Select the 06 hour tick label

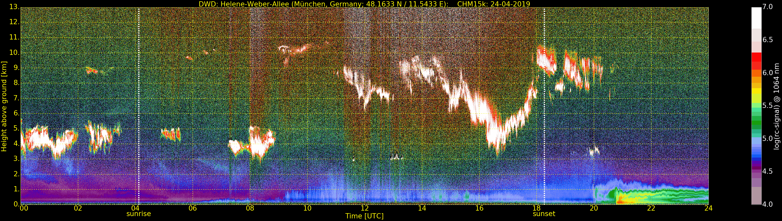[192, 208]
